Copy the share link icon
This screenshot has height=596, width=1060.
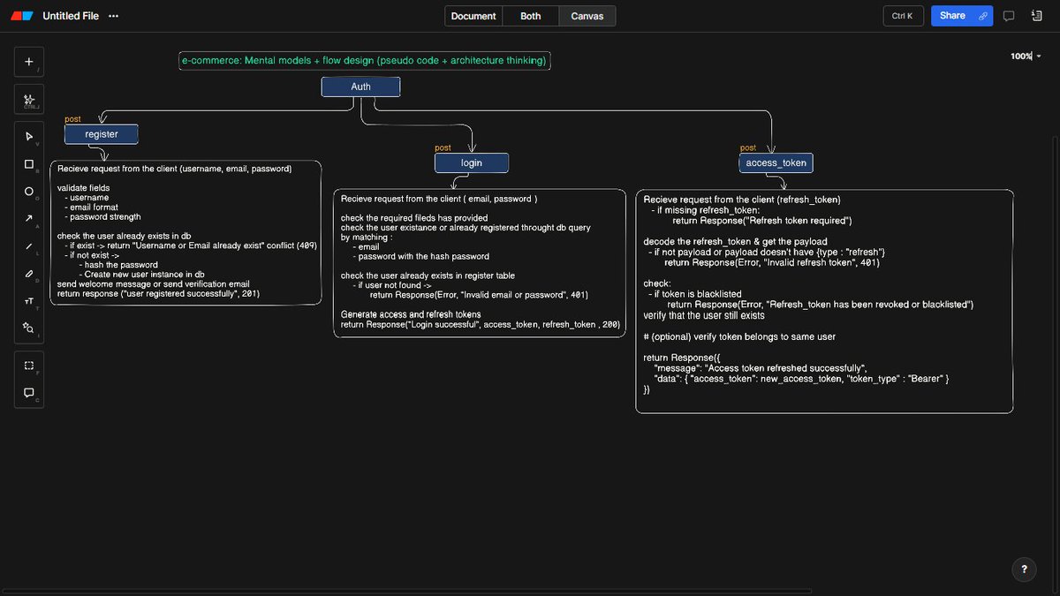pyautogui.click(x=982, y=16)
